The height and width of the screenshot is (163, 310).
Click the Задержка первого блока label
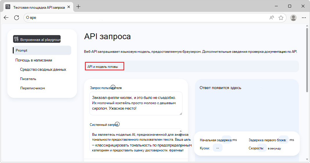tap(268, 140)
